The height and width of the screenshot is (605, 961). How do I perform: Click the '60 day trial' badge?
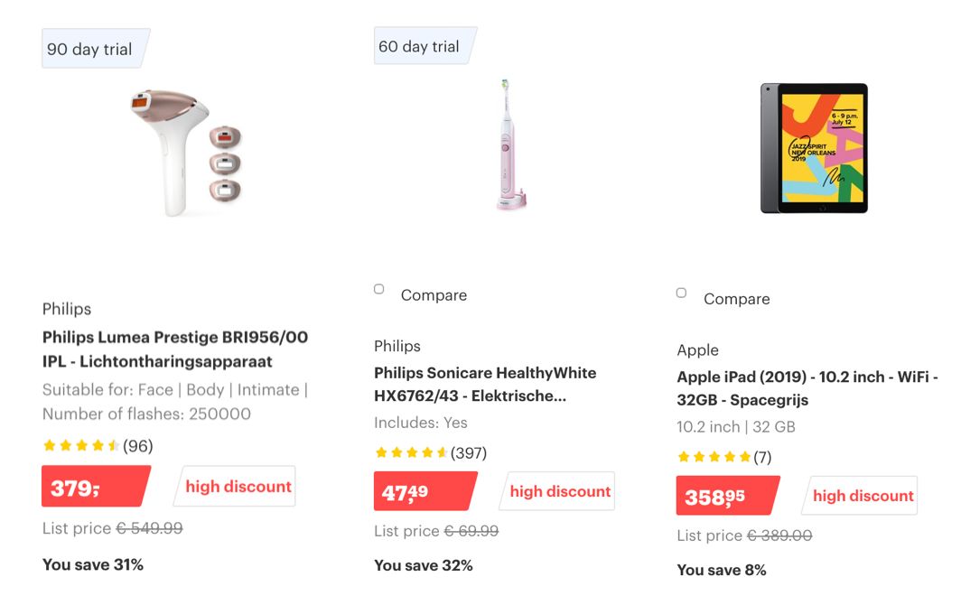coord(421,45)
